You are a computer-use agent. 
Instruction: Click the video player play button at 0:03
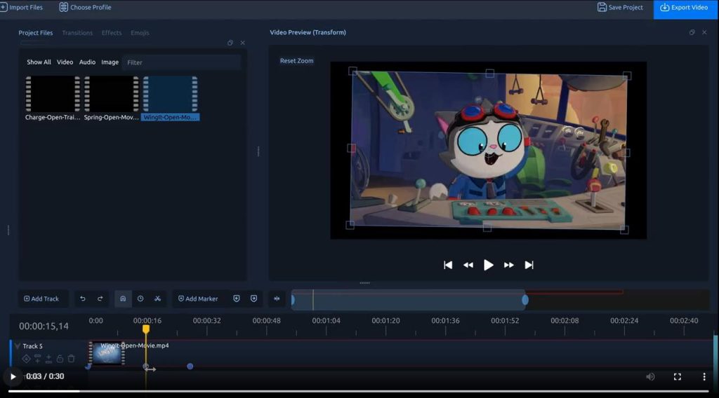click(13, 376)
